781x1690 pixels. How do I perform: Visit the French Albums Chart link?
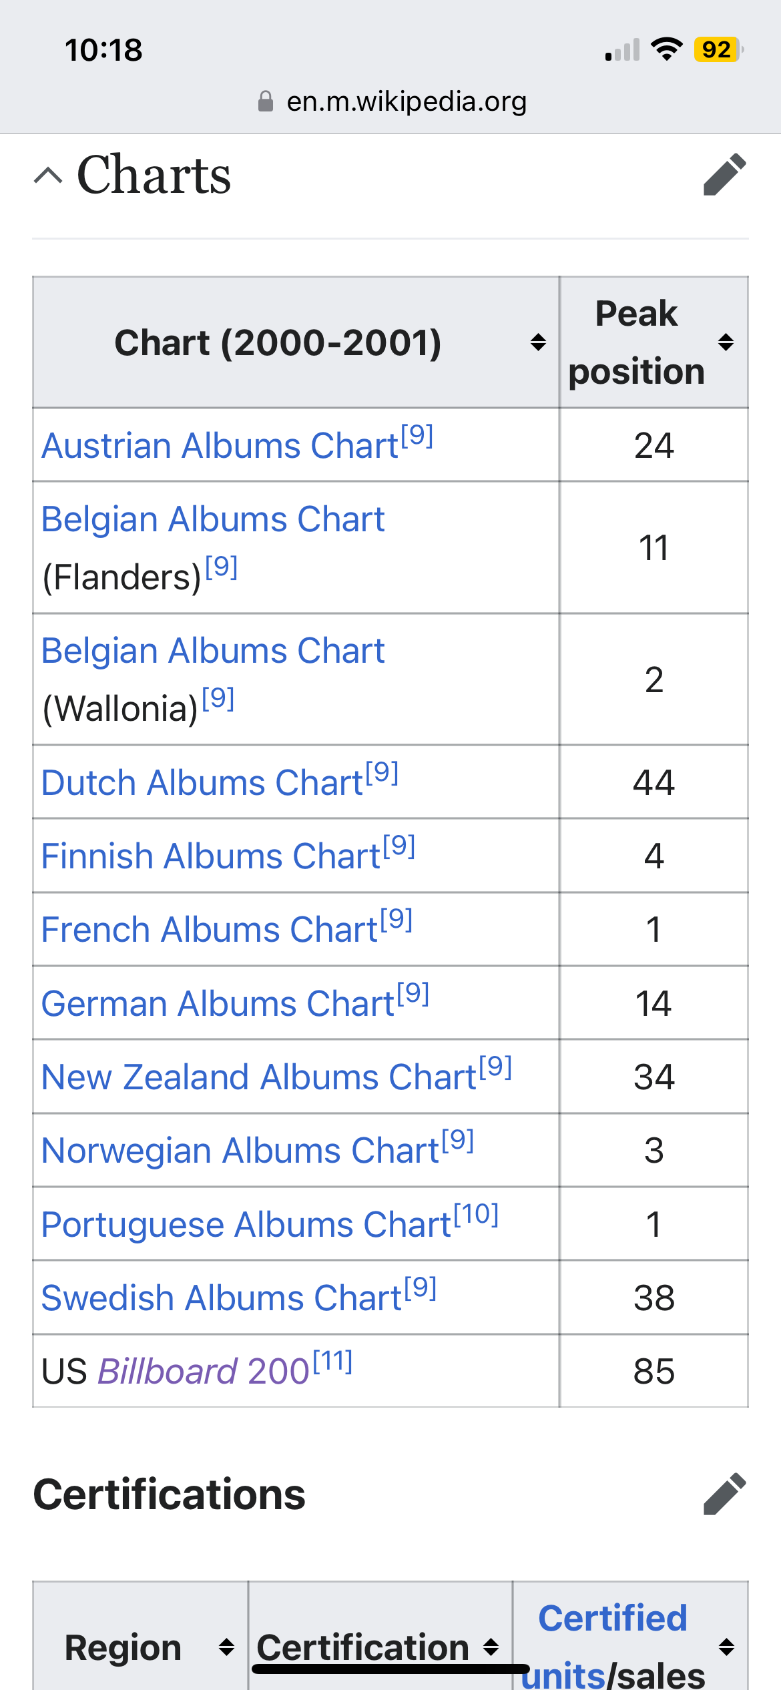coord(209,930)
